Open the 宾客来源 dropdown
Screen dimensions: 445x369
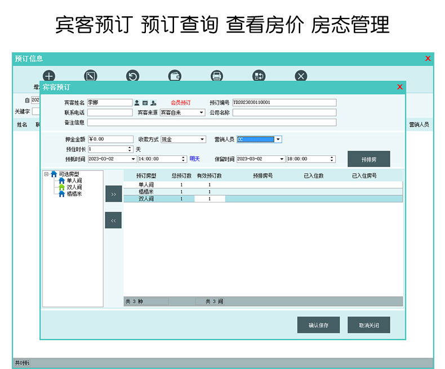pyautogui.click(x=202, y=112)
